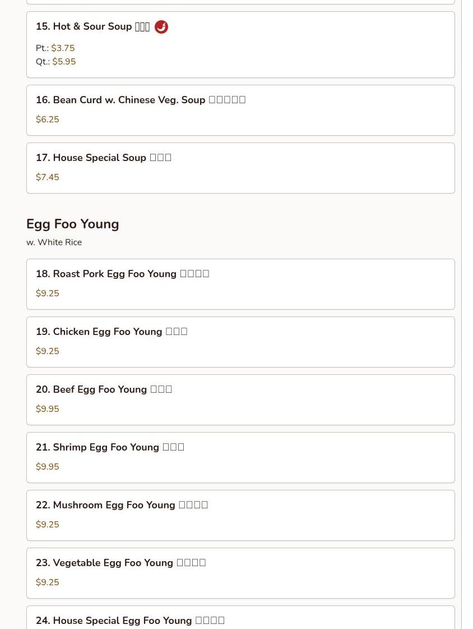The width and height of the screenshot is (473, 629).
Task: Click the $9.25 price under Chicken Egg Foo Young
Action: tap(47, 351)
